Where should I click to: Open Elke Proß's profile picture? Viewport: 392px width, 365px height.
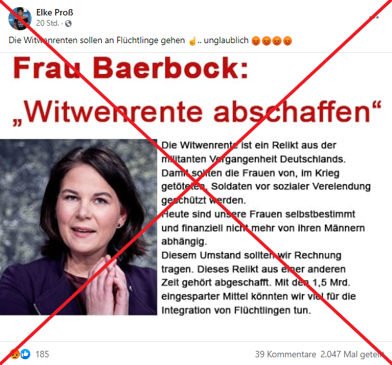20,19
